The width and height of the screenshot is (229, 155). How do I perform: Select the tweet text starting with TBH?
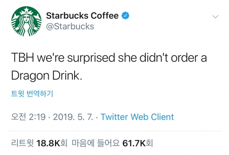click(109, 67)
